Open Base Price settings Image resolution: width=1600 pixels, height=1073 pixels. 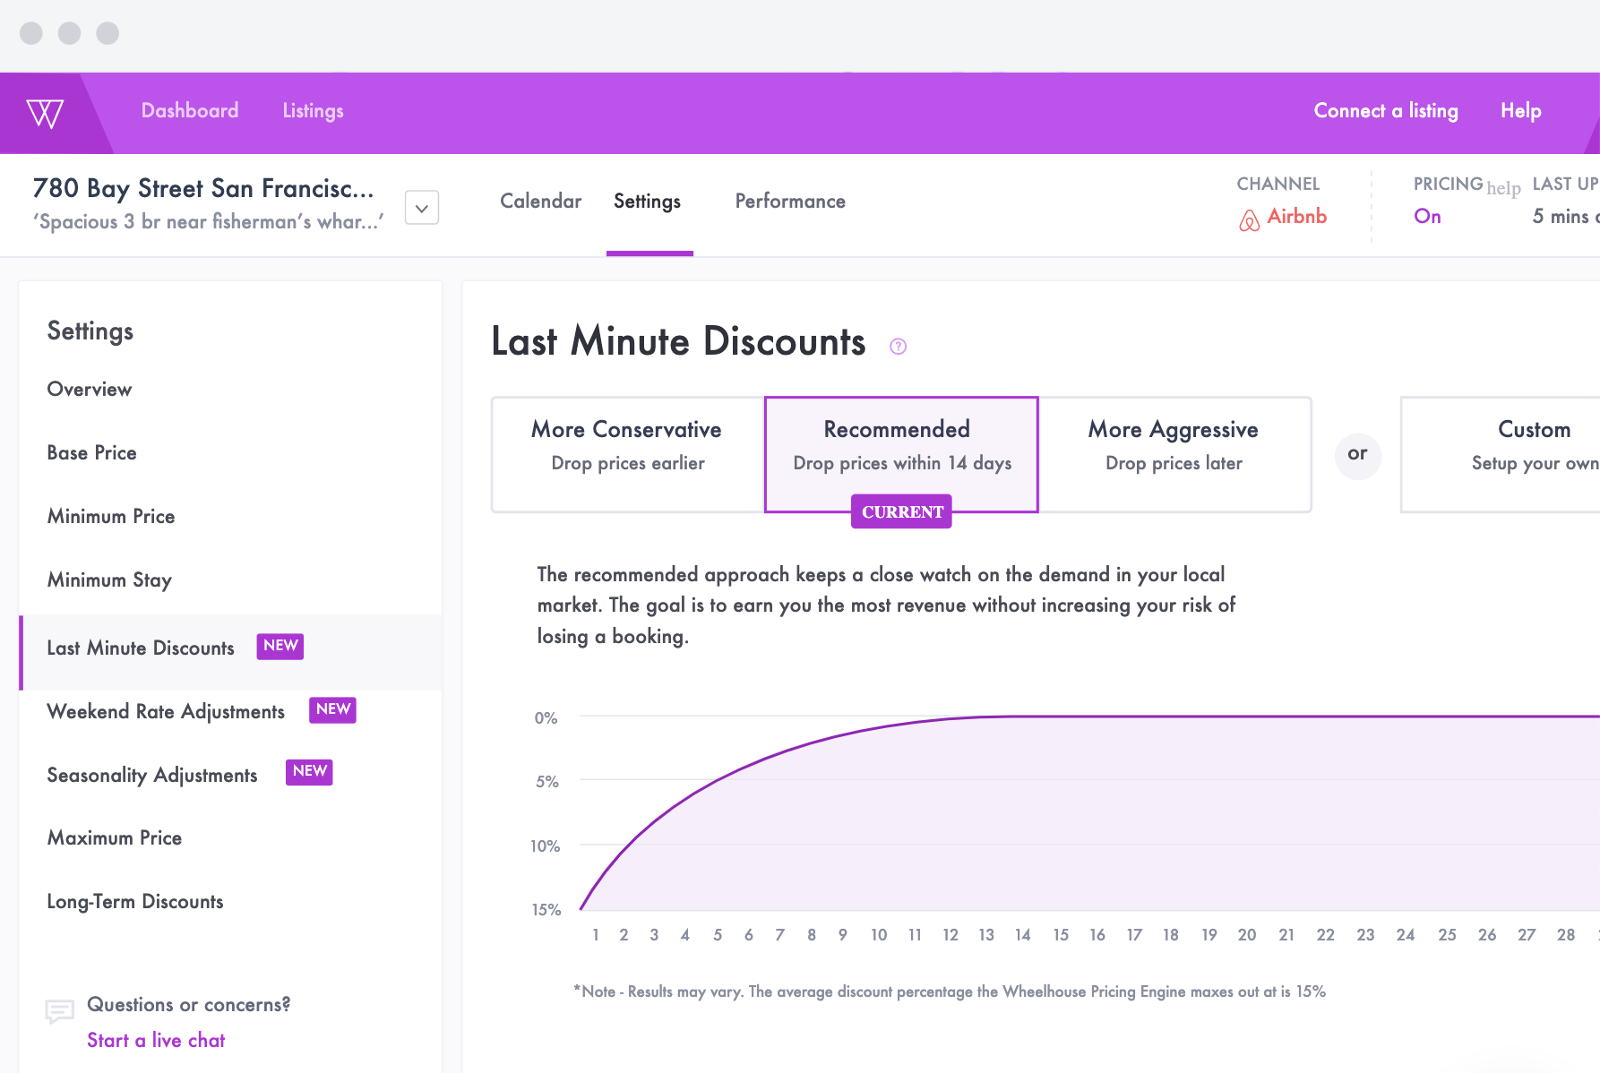click(92, 453)
